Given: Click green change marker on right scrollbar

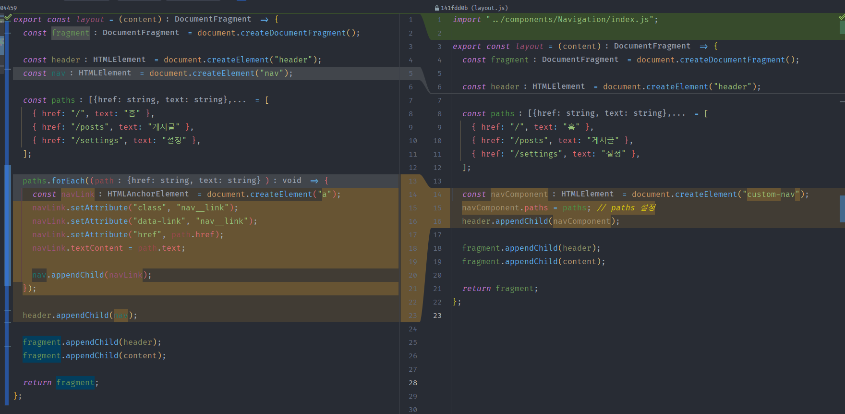Looking at the screenshot, I should pyautogui.click(x=842, y=27).
